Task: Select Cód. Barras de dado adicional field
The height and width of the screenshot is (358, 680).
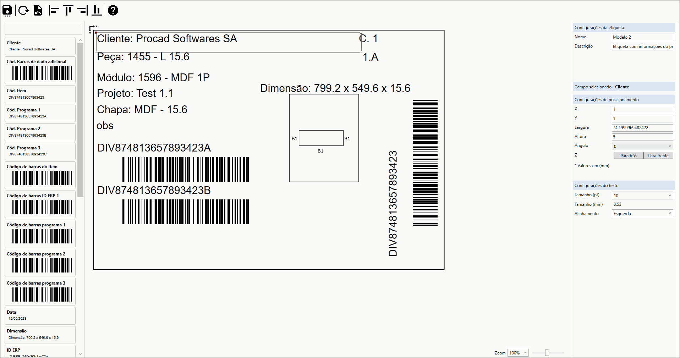Action: pos(40,70)
